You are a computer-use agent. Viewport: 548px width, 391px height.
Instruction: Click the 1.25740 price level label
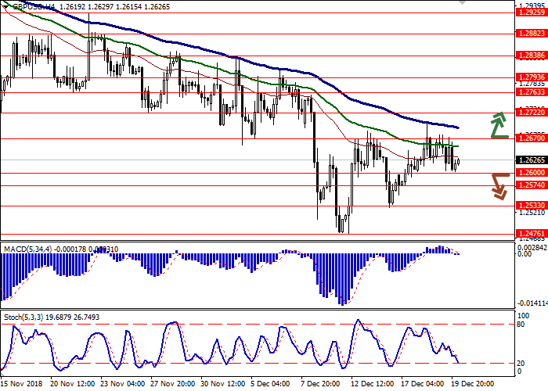pyautogui.click(x=529, y=185)
